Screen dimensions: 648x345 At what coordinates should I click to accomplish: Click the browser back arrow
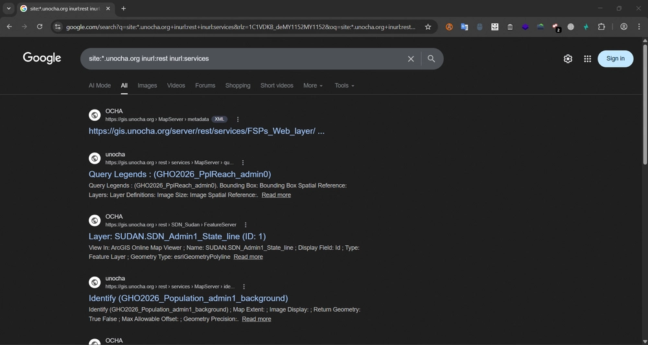[9, 27]
